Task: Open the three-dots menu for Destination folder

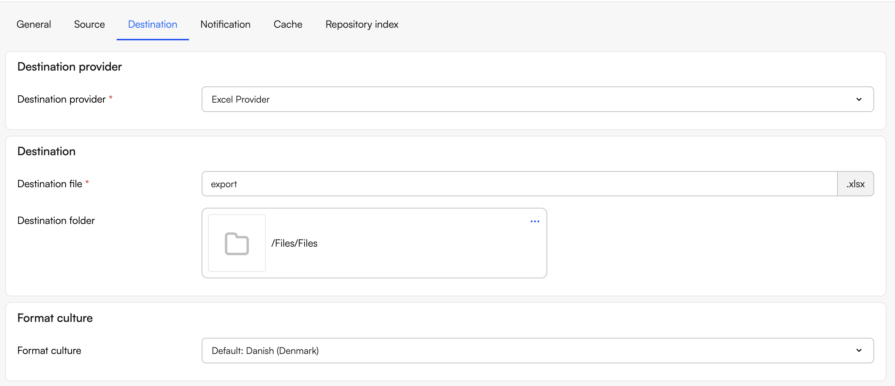Action: click(x=535, y=221)
